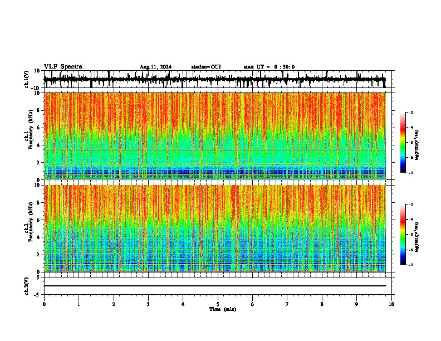Click the "Time (min)" axis title
441x341 pixels.
[223, 309]
